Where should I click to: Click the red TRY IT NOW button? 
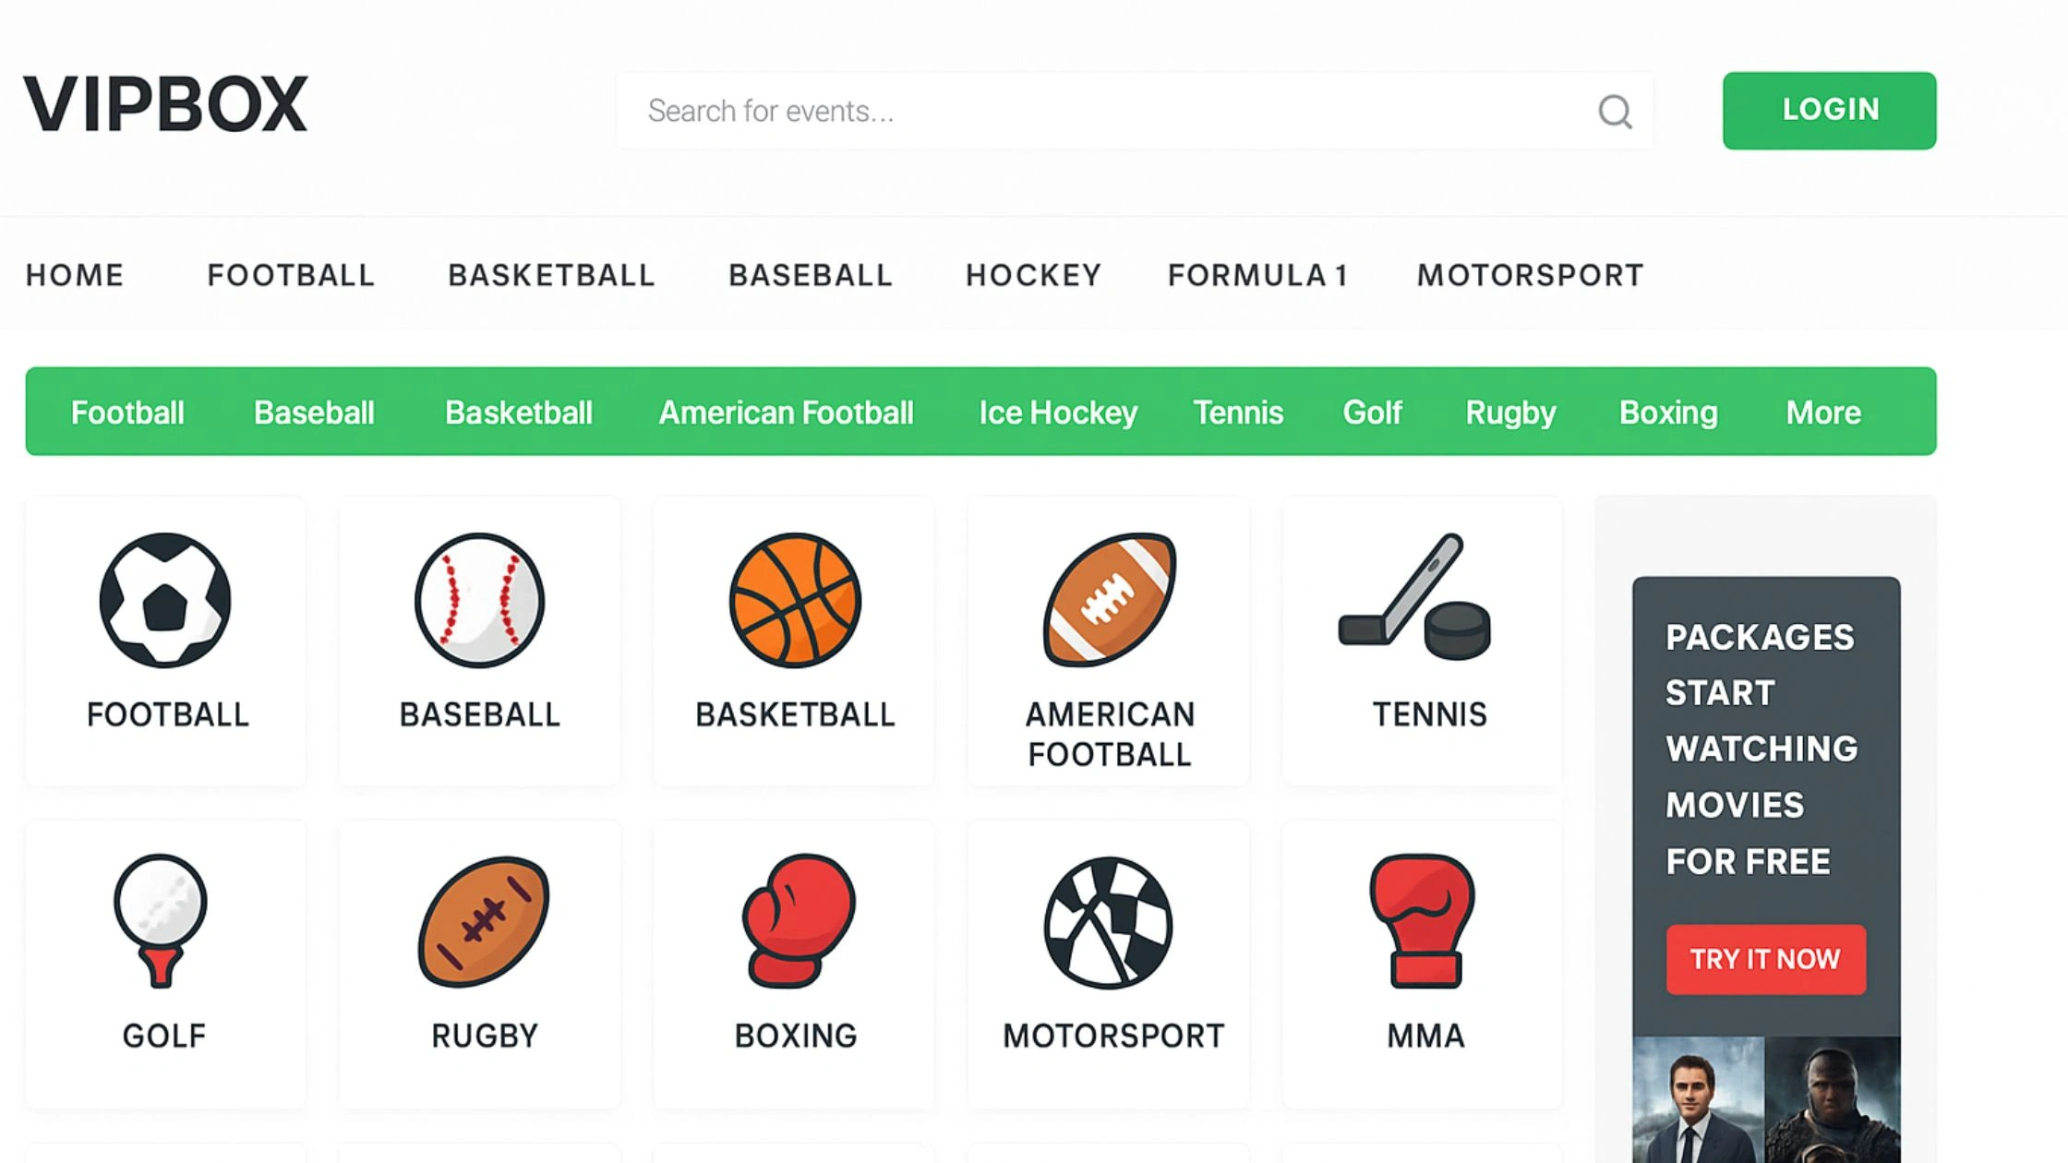point(1765,959)
